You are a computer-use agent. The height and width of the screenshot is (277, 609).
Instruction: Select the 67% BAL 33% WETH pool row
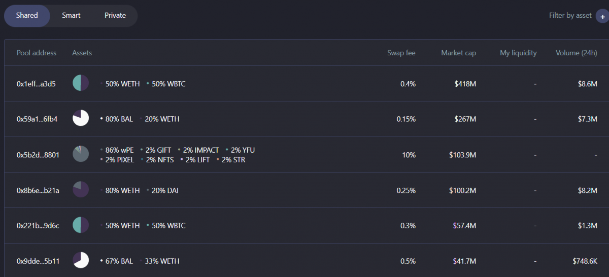click(x=304, y=261)
